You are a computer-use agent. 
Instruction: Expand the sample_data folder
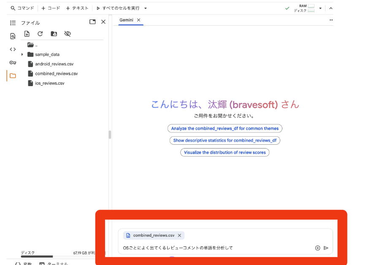22,54
